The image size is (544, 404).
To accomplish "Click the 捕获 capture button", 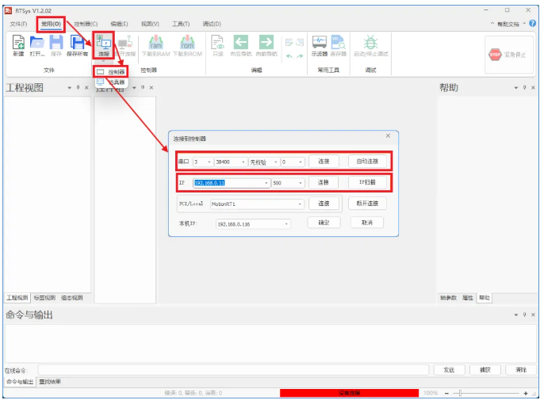I will coord(485,370).
